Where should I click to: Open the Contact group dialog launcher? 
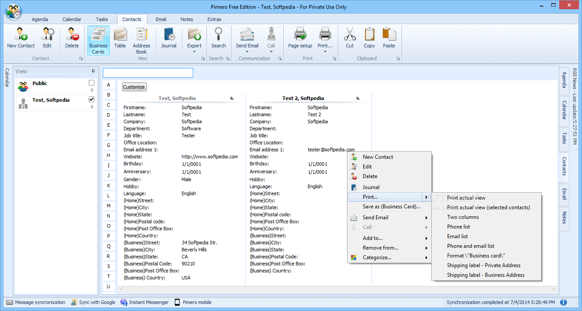tap(81, 58)
